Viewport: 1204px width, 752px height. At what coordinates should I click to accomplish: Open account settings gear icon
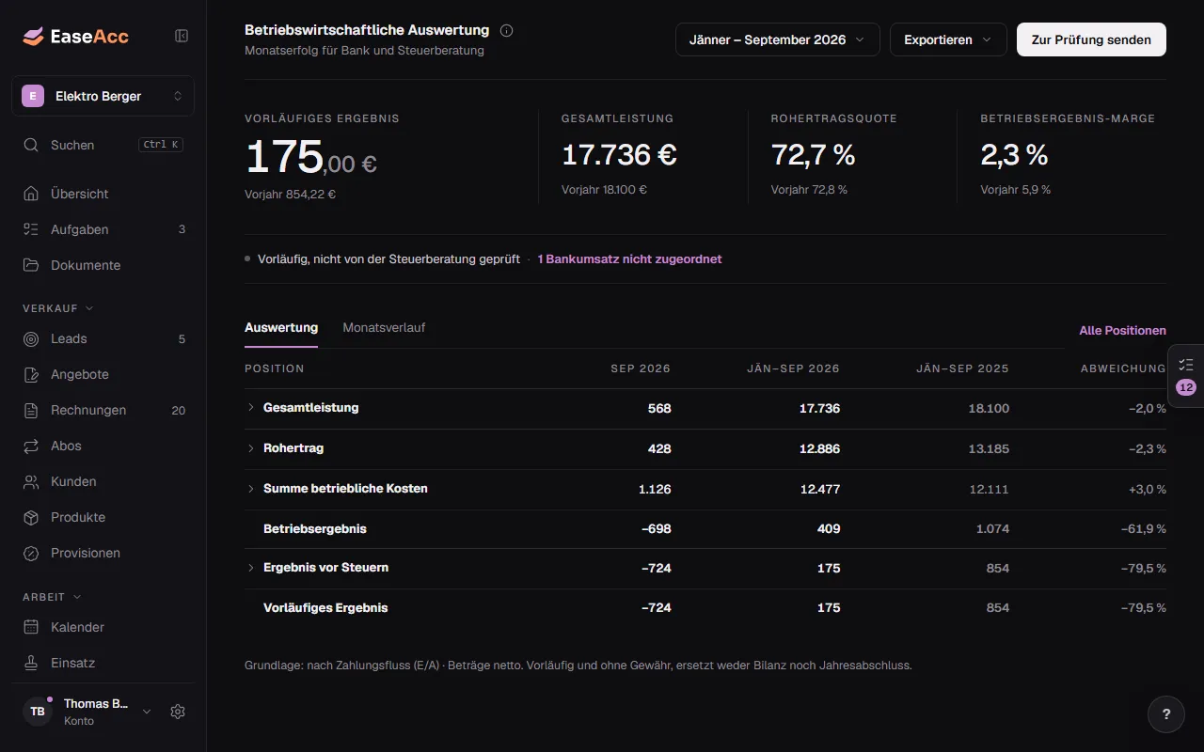click(x=178, y=712)
